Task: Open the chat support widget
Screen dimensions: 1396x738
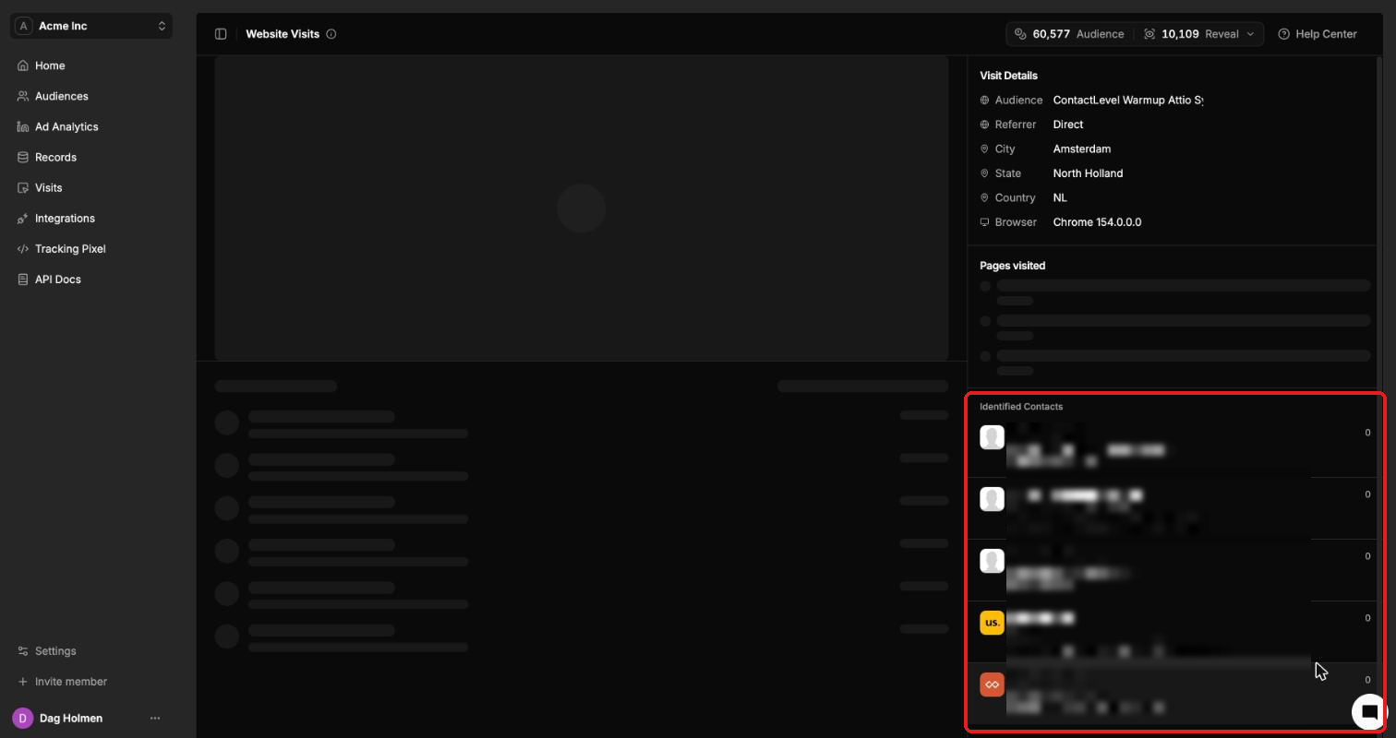Action: [x=1370, y=711]
